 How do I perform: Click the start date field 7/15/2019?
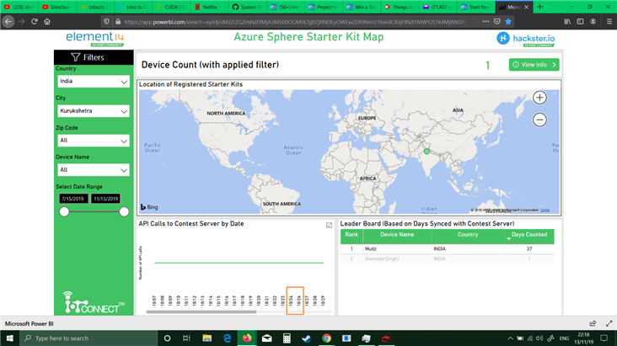pos(72,199)
